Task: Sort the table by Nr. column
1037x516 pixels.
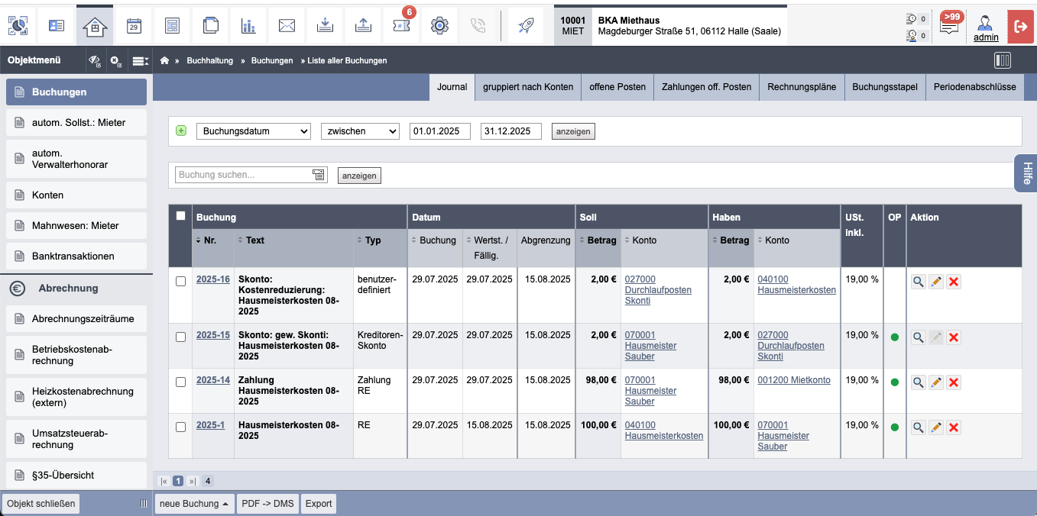Action: coord(206,240)
